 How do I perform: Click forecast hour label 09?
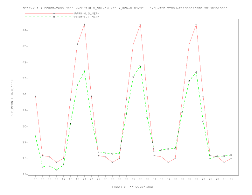(x=56, y=179)
